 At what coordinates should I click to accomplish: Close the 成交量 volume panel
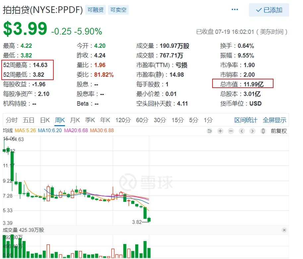pos(284,230)
